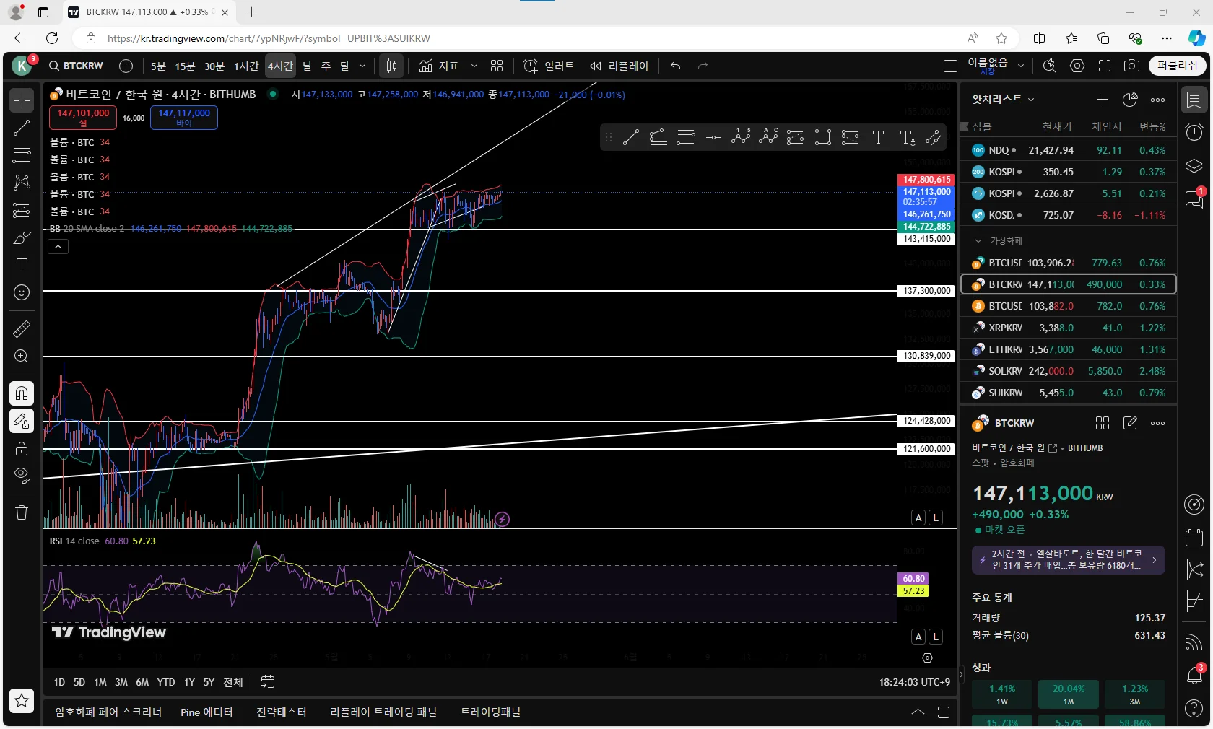The height and width of the screenshot is (729, 1213).
Task: Toggle log scale L on price chart
Action: pos(936,518)
